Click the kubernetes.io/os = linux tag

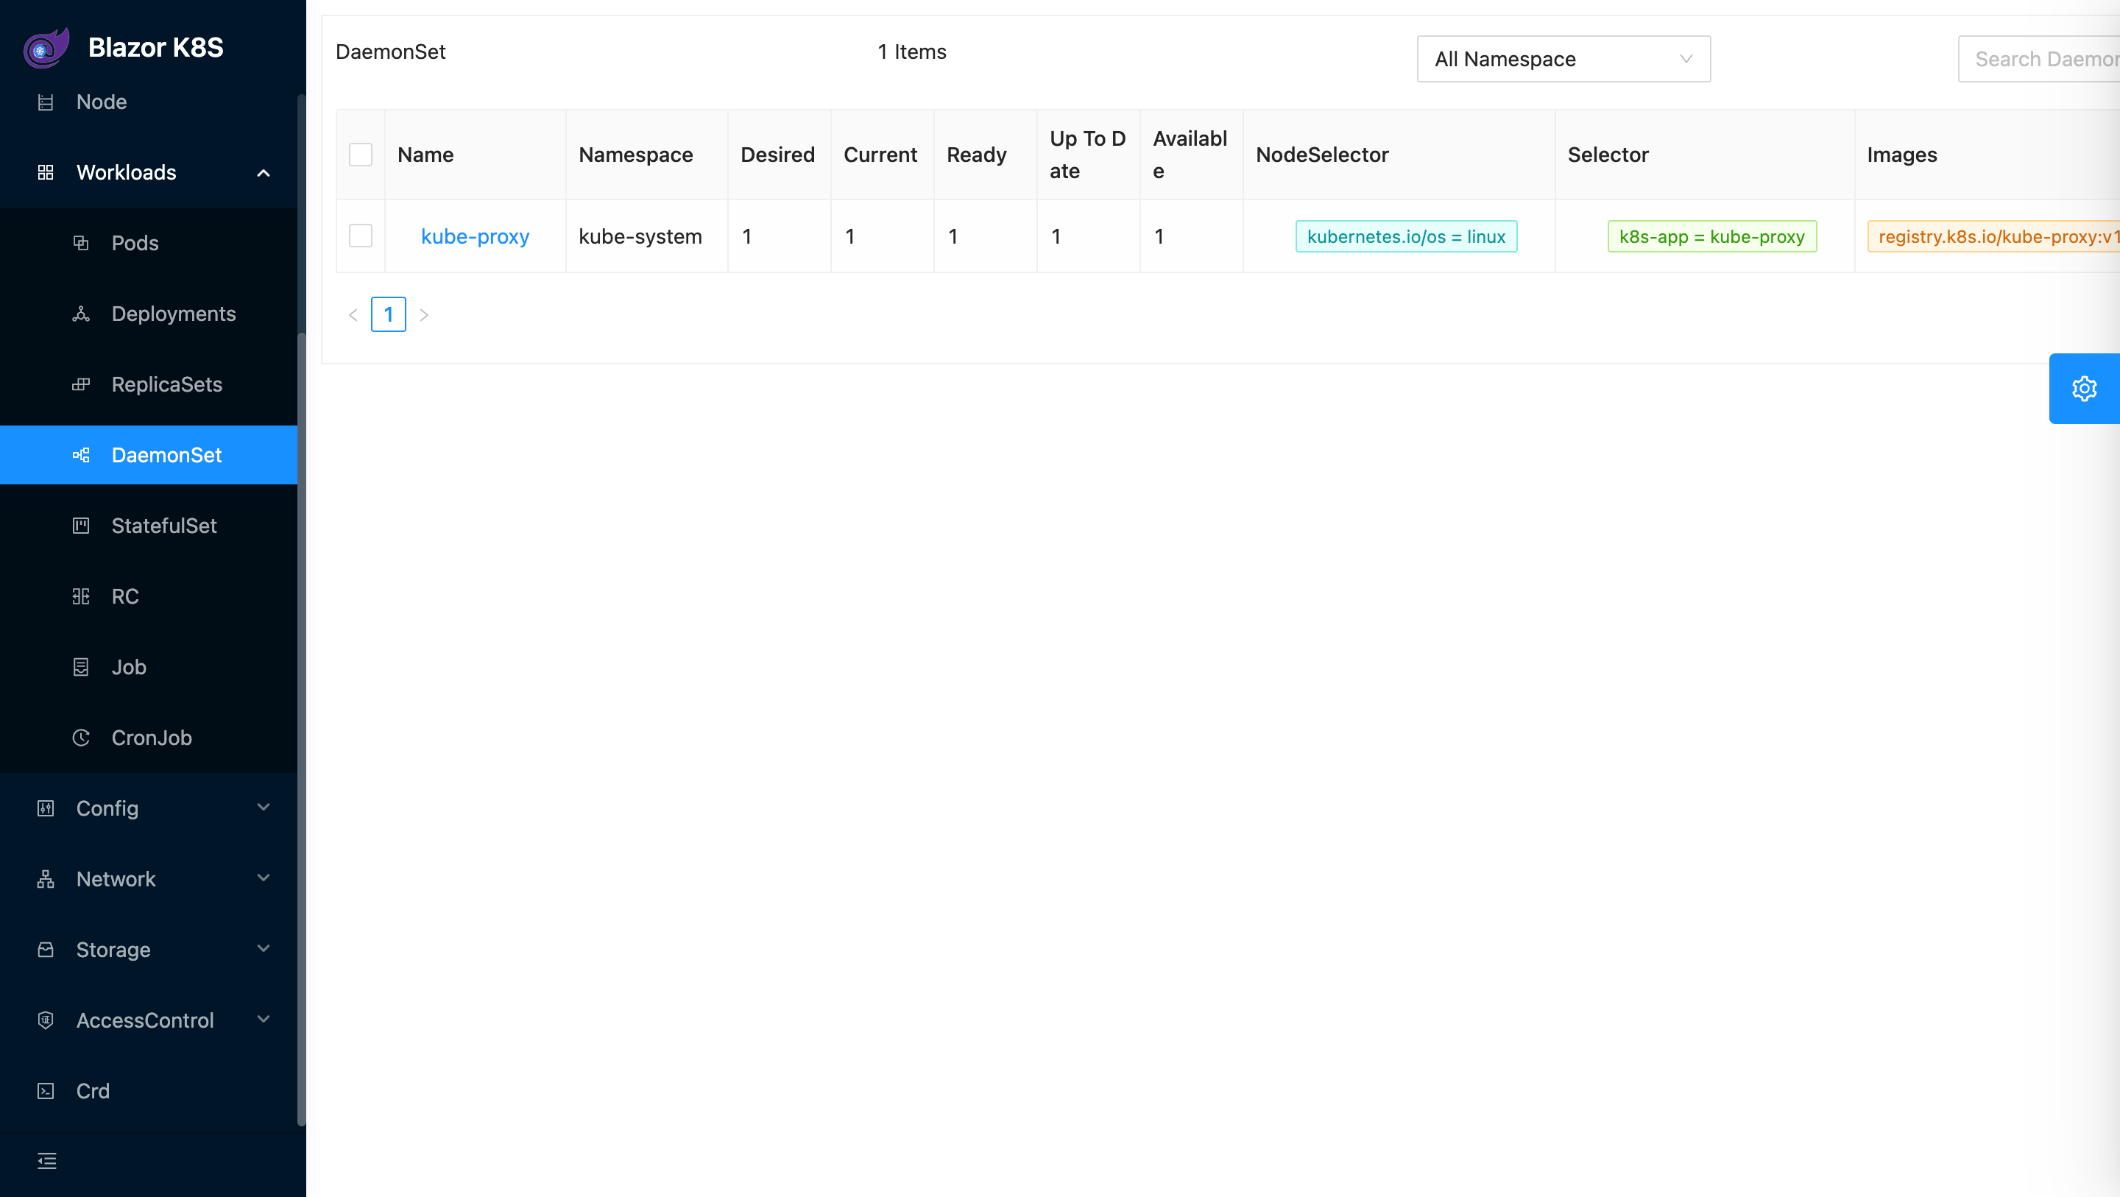coord(1406,237)
